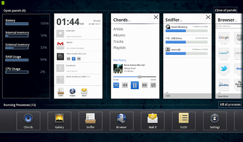
Task: Open Artists in Chords panel
Action: pyautogui.click(x=118, y=29)
